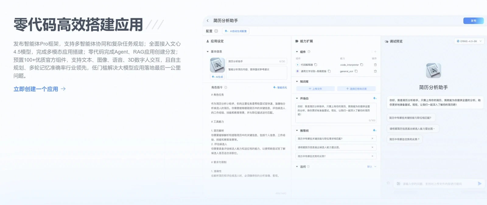The height and width of the screenshot is (205, 487).
Task: Click the play icon next to 配置
Action: 216,31
